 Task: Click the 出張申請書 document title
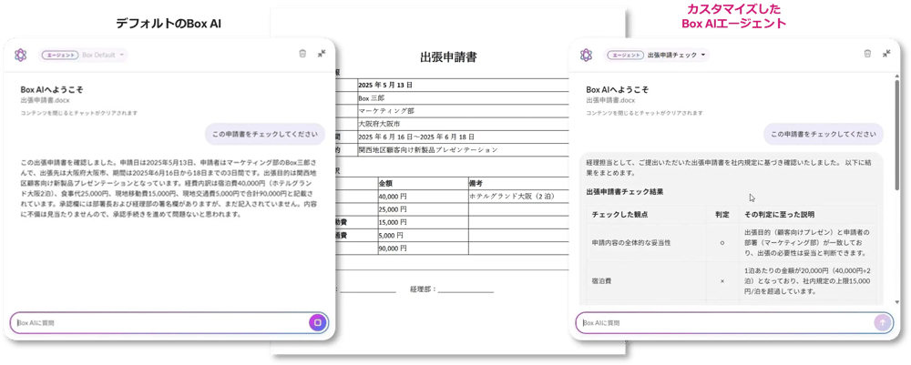tap(448, 56)
